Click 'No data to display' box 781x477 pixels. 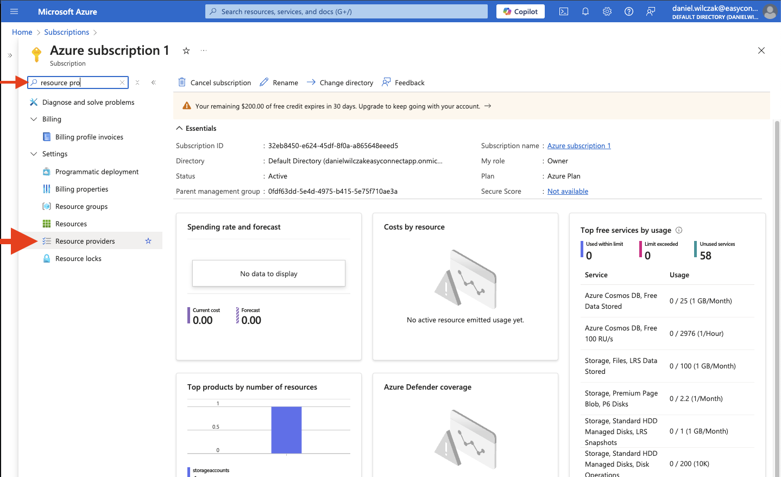269,274
